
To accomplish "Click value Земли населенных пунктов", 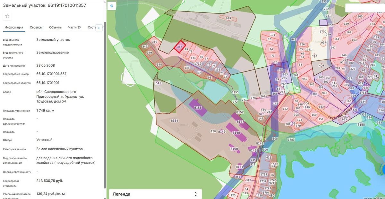I will (60, 149).
